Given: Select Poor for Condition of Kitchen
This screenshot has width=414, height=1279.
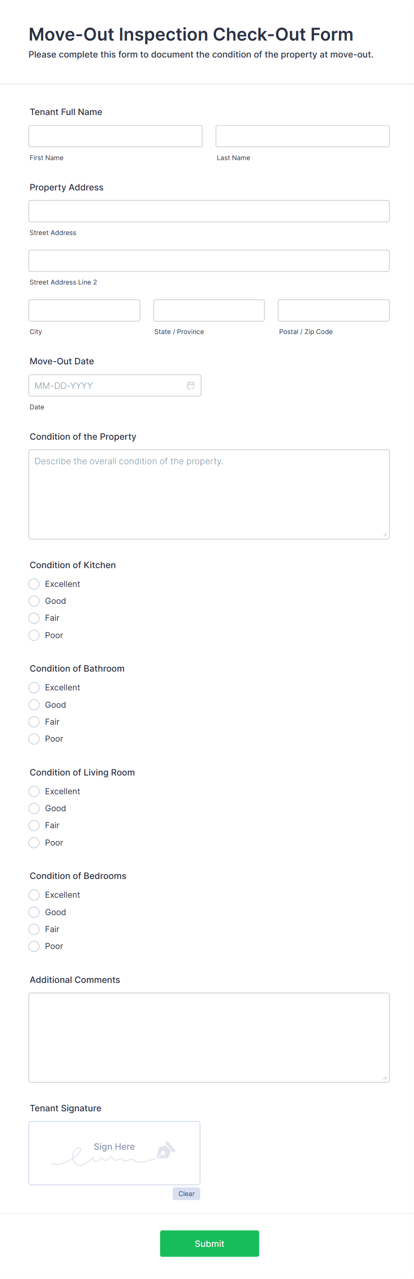Looking at the screenshot, I should (34, 635).
